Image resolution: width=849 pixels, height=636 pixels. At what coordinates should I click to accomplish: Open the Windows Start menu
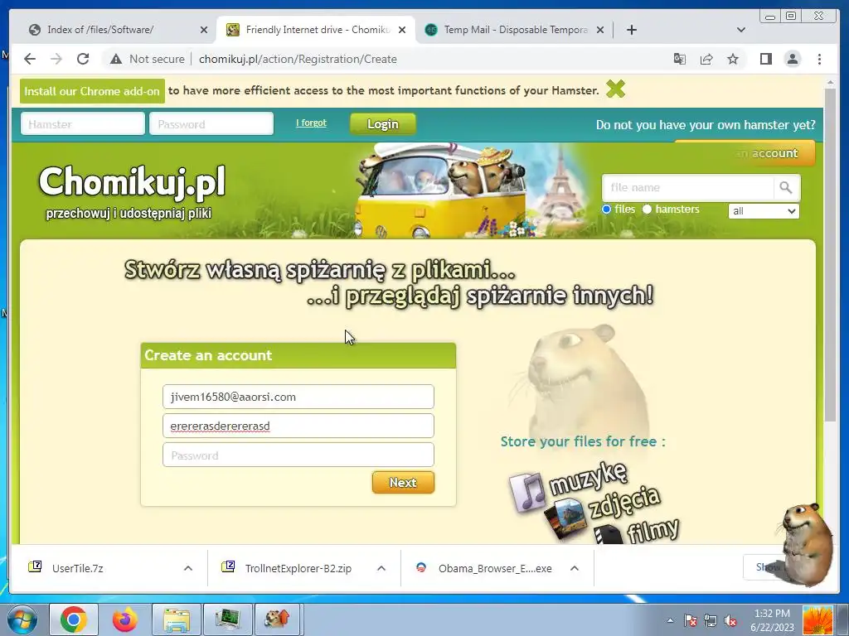tap(22, 619)
